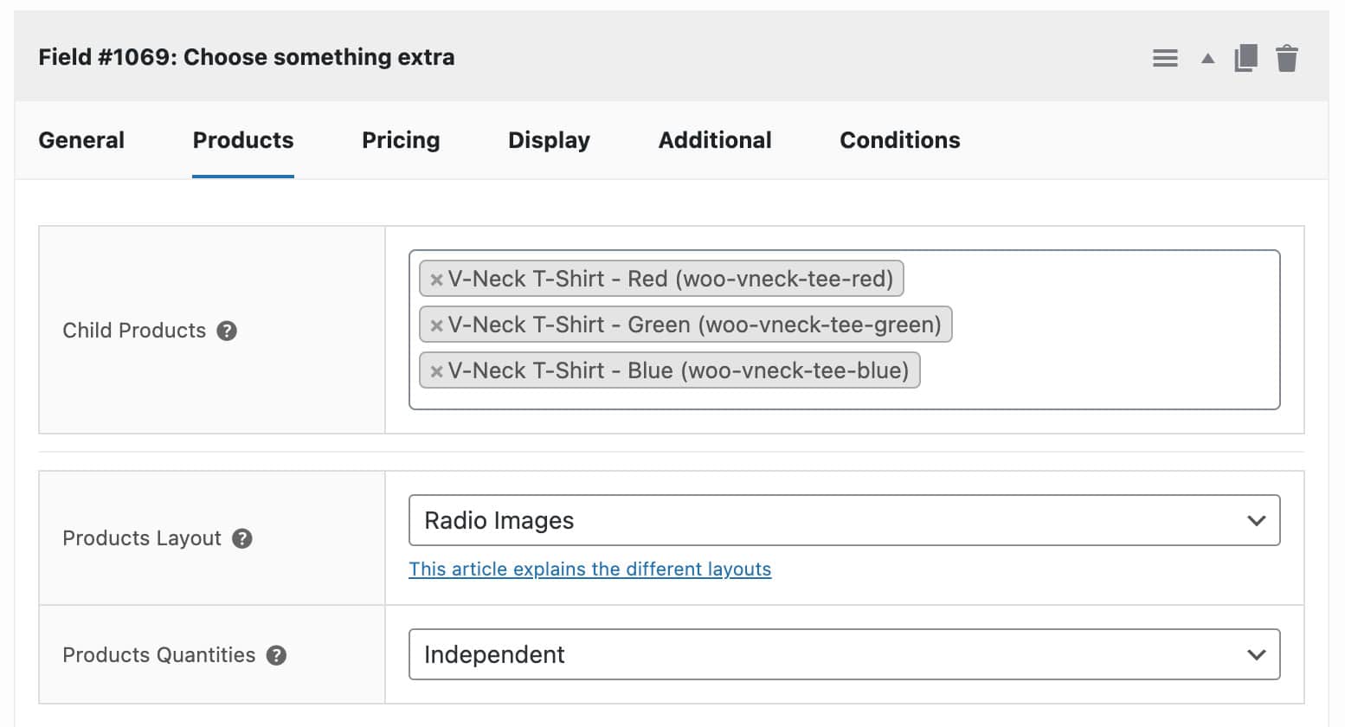Expand the Radio Images selector chevron
The height and width of the screenshot is (727, 1345).
1257,520
